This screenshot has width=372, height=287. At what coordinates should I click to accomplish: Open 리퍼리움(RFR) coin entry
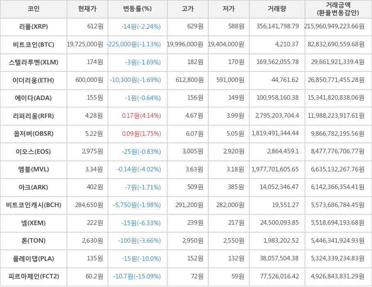(34, 116)
